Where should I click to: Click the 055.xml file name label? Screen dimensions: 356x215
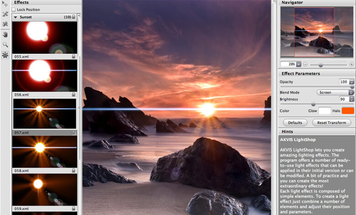click(21, 56)
